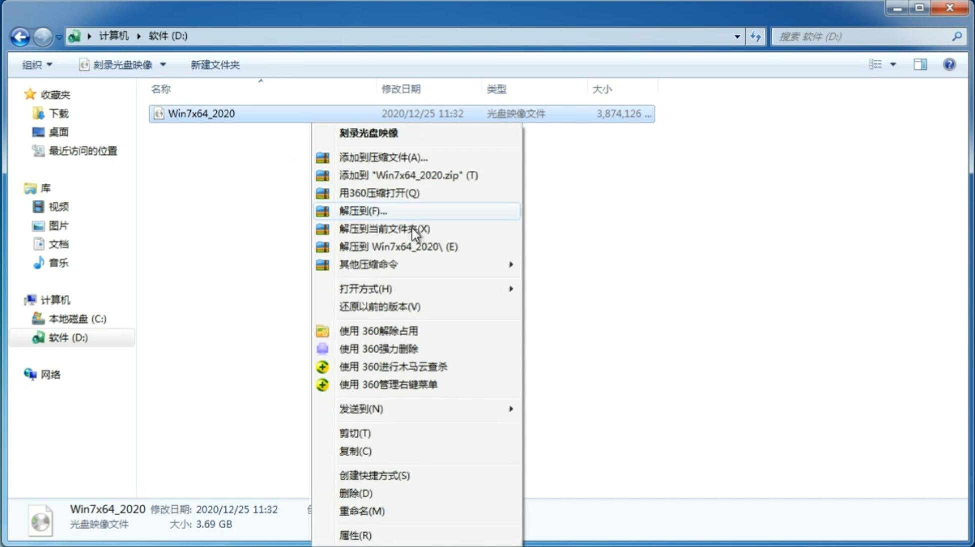Click 重命名 rename in context menu
Image resolution: width=975 pixels, height=547 pixels.
coord(362,511)
